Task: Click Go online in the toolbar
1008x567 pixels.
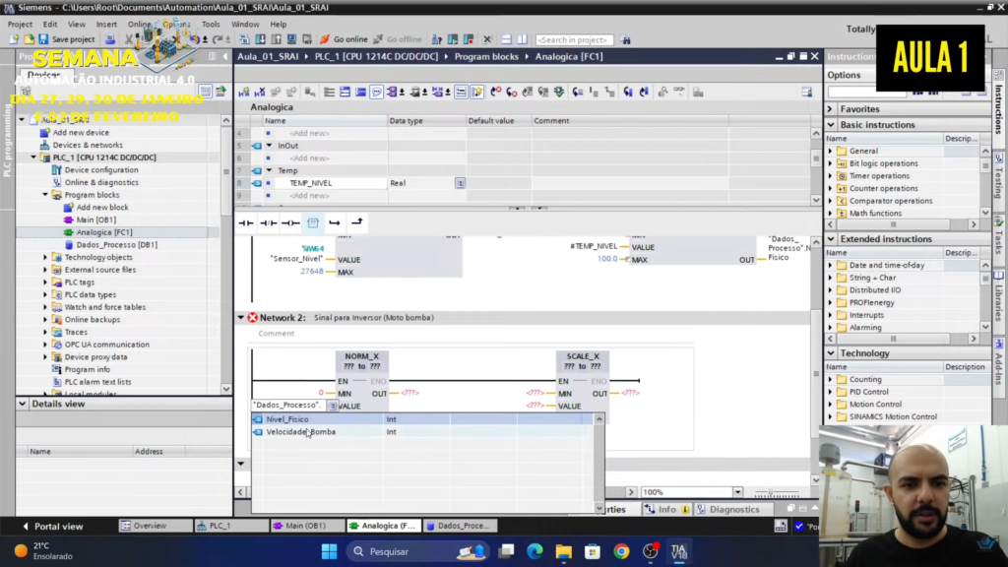Action: pyautogui.click(x=344, y=39)
